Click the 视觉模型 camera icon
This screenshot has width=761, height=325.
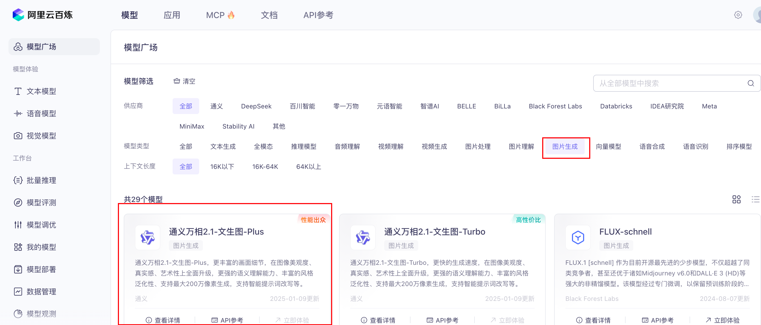[x=18, y=136]
